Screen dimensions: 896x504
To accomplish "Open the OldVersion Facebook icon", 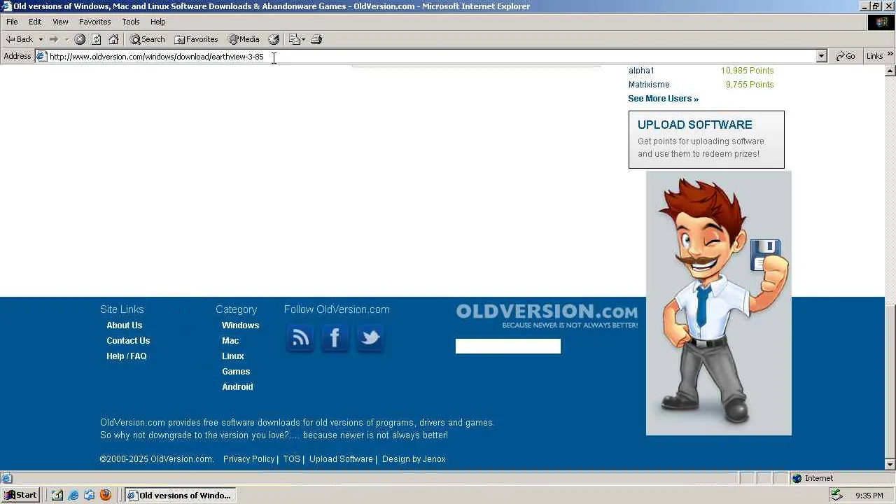I will click(335, 339).
